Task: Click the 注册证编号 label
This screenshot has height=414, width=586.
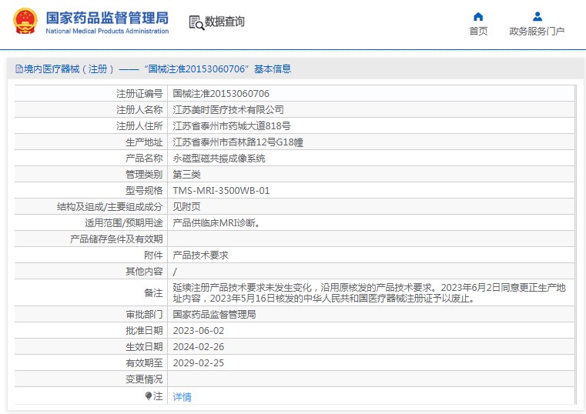Action: coord(139,94)
